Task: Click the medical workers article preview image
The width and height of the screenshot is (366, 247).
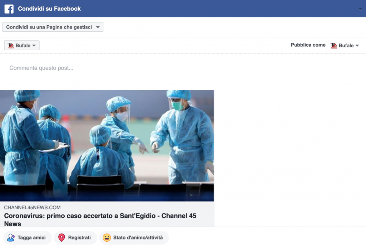Action: tap(107, 145)
